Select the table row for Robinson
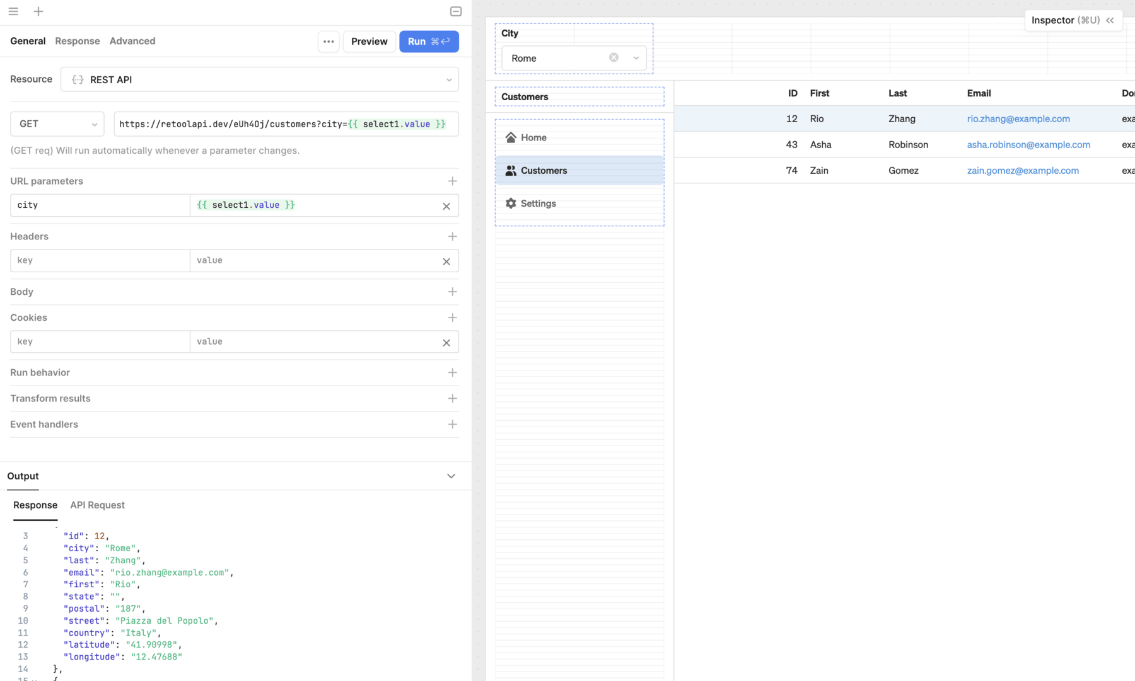This screenshot has width=1135, height=681. (904, 145)
